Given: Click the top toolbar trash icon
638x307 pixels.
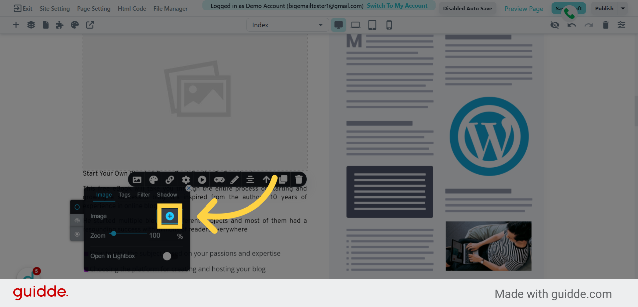Looking at the screenshot, I should click(x=605, y=25).
